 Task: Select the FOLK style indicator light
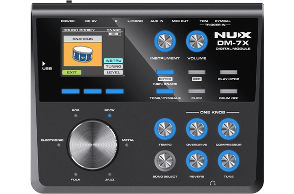point(76,175)
